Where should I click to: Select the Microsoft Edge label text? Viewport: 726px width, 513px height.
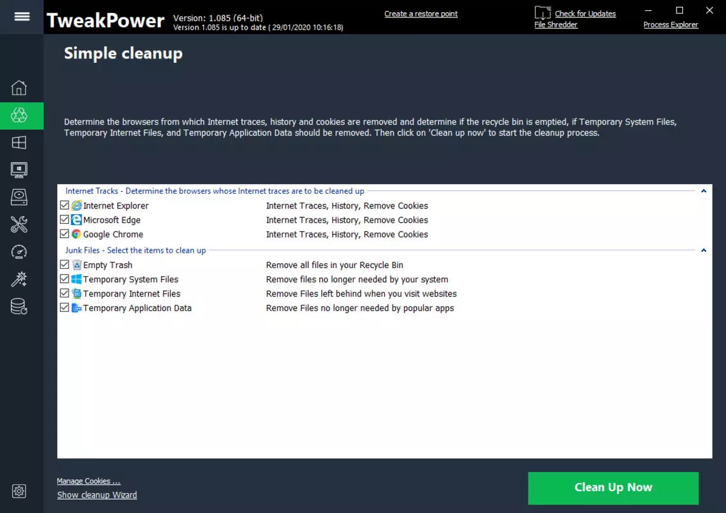[112, 220]
